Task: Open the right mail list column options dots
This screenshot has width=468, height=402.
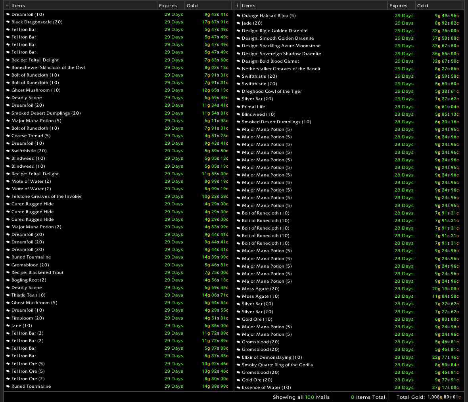Action: 237,6
